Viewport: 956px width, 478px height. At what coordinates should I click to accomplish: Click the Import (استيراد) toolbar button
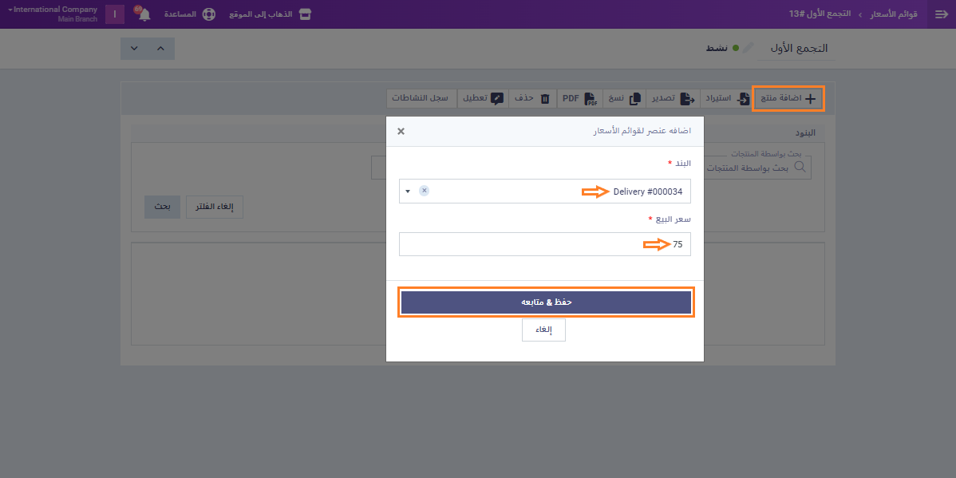coord(726,98)
